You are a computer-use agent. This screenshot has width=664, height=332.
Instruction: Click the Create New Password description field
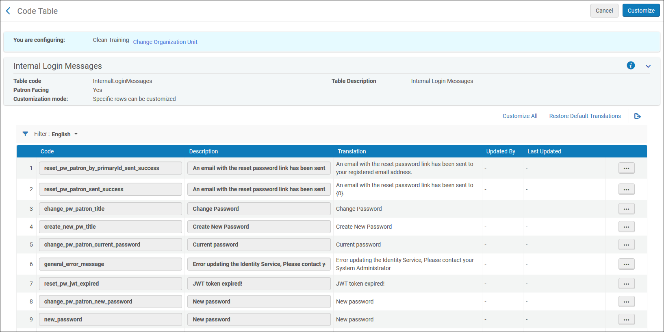[259, 227]
